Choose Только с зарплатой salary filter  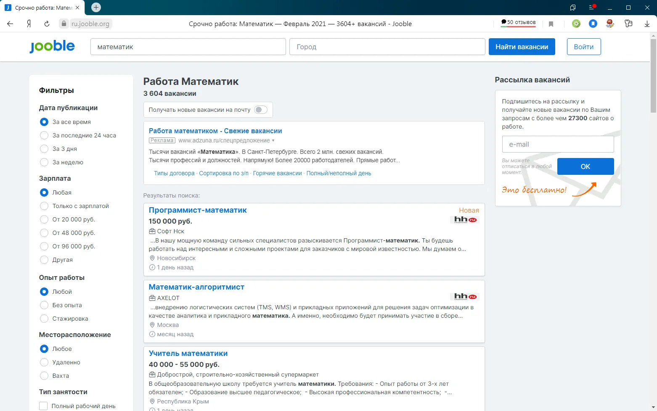[x=44, y=206]
